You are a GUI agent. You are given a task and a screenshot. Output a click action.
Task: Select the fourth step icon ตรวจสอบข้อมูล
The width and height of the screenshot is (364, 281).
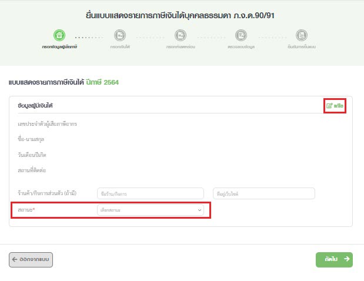click(x=241, y=35)
